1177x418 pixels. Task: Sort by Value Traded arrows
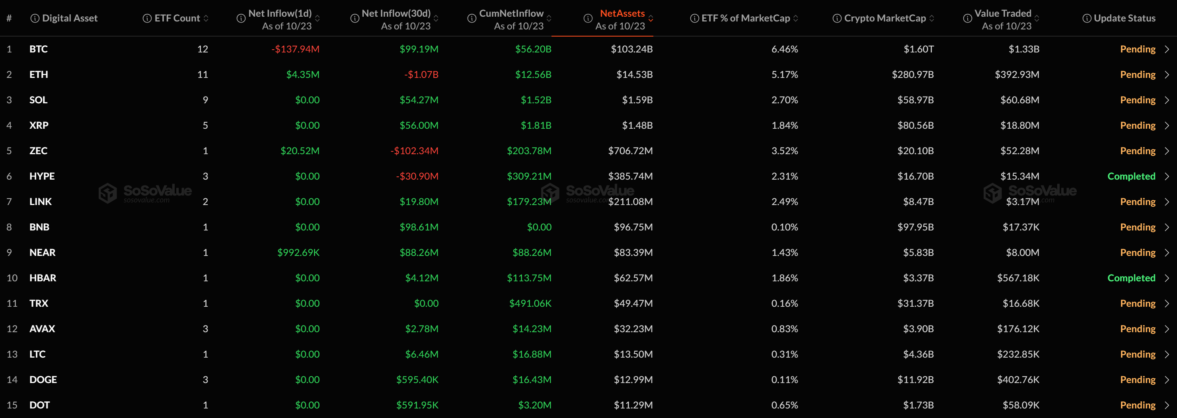coord(1037,18)
